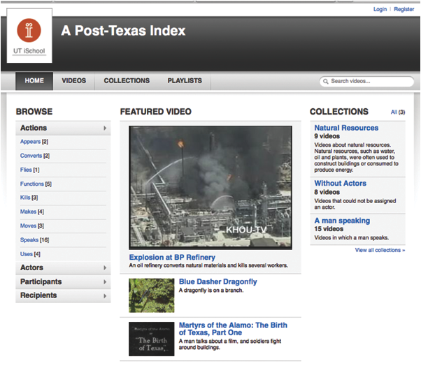The image size is (421, 384).
Task: Click the 'A dragonfly is on a branch.' description
Action: coord(211,290)
